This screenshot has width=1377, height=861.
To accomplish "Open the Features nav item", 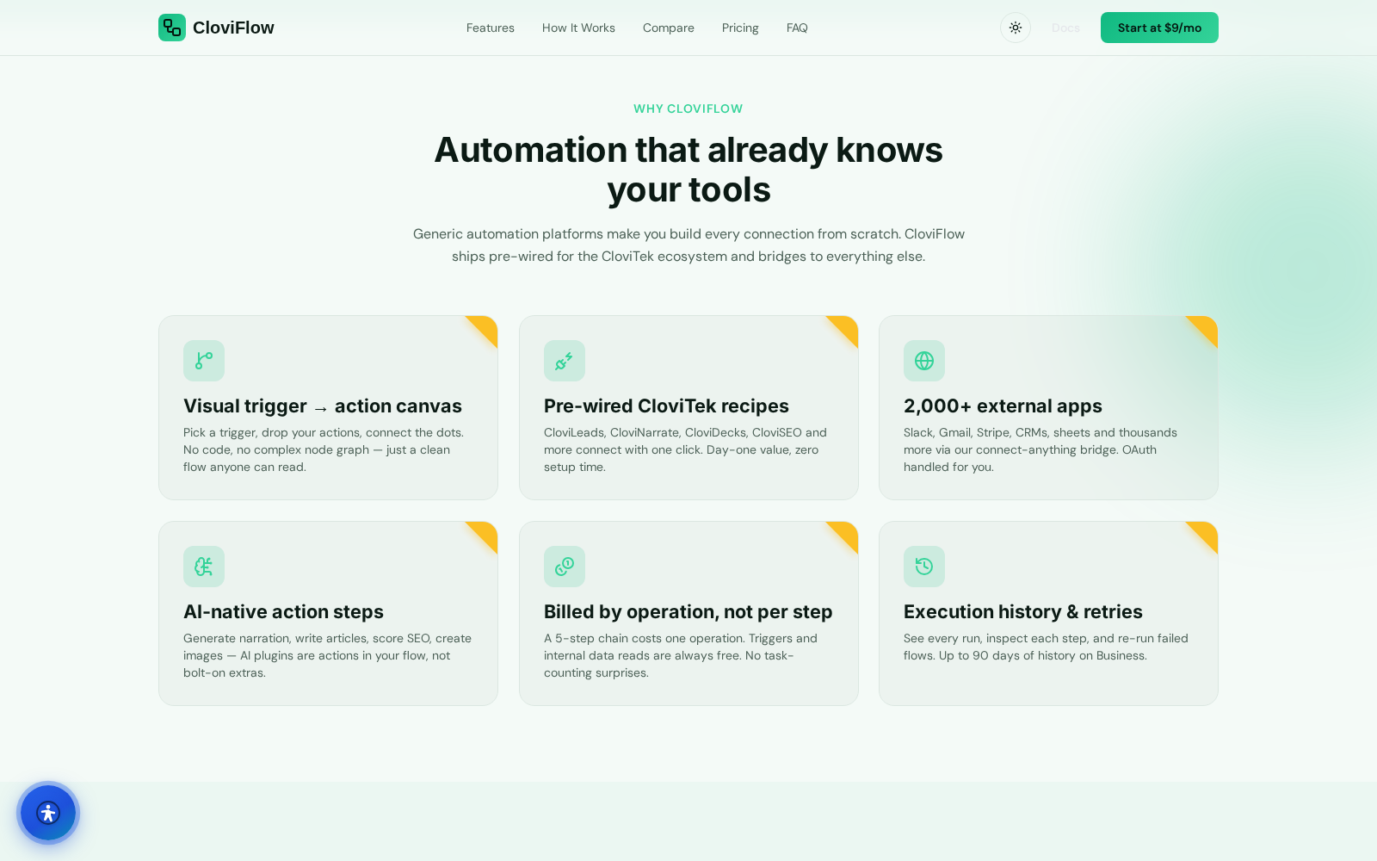I will [x=491, y=28].
